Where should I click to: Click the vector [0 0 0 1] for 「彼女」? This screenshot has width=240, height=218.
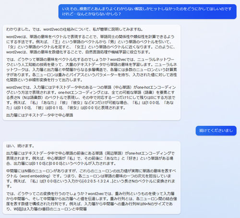coord(91,108)
